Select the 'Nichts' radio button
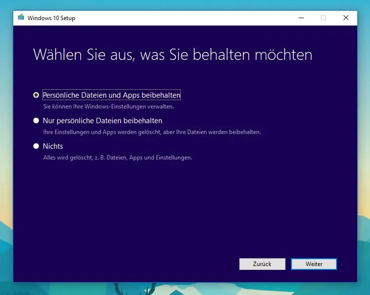 coord(36,146)
